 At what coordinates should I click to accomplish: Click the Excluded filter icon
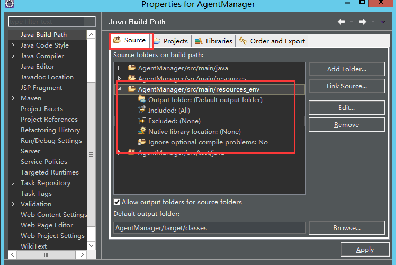(x=142, y=121)
